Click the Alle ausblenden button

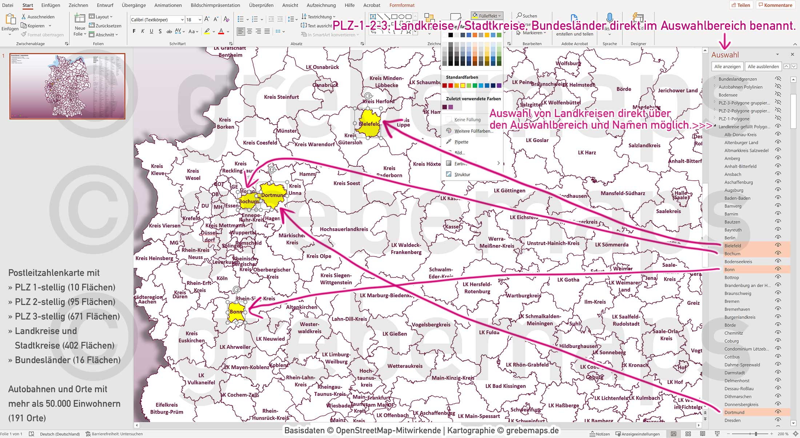click(x=763, y=67)
